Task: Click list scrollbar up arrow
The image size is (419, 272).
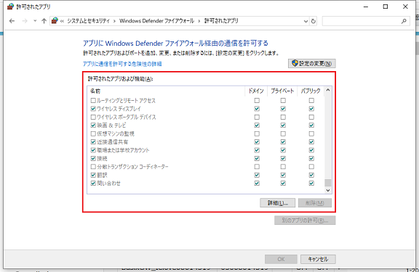Action: [328, 91]
